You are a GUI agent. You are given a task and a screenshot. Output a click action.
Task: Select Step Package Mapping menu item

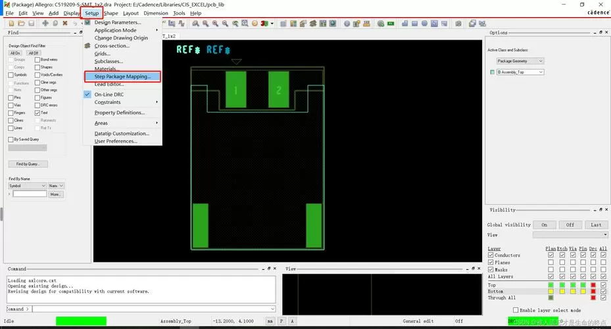(122, 76)
